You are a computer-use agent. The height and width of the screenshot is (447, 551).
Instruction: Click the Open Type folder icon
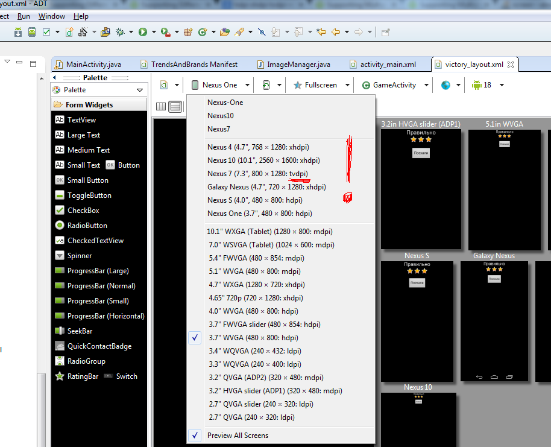[224, 33]
